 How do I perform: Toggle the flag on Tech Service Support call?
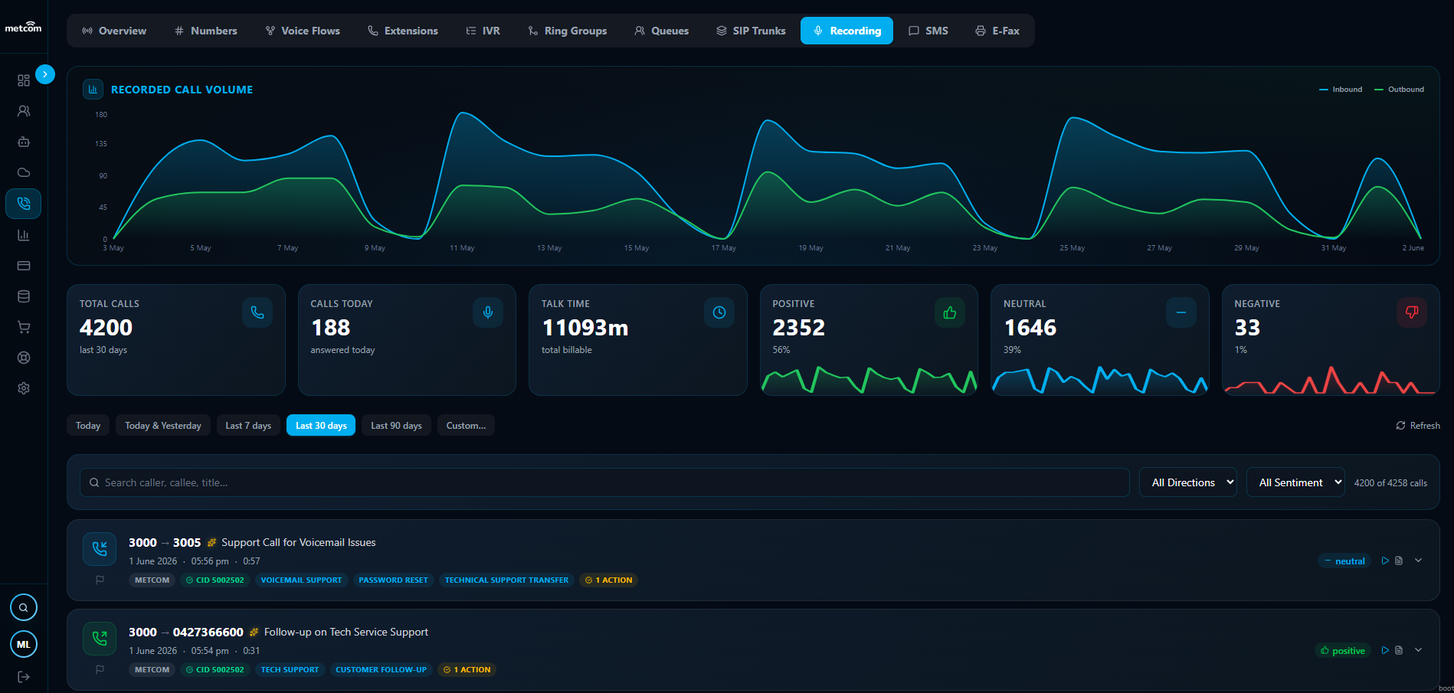point(100,669)
